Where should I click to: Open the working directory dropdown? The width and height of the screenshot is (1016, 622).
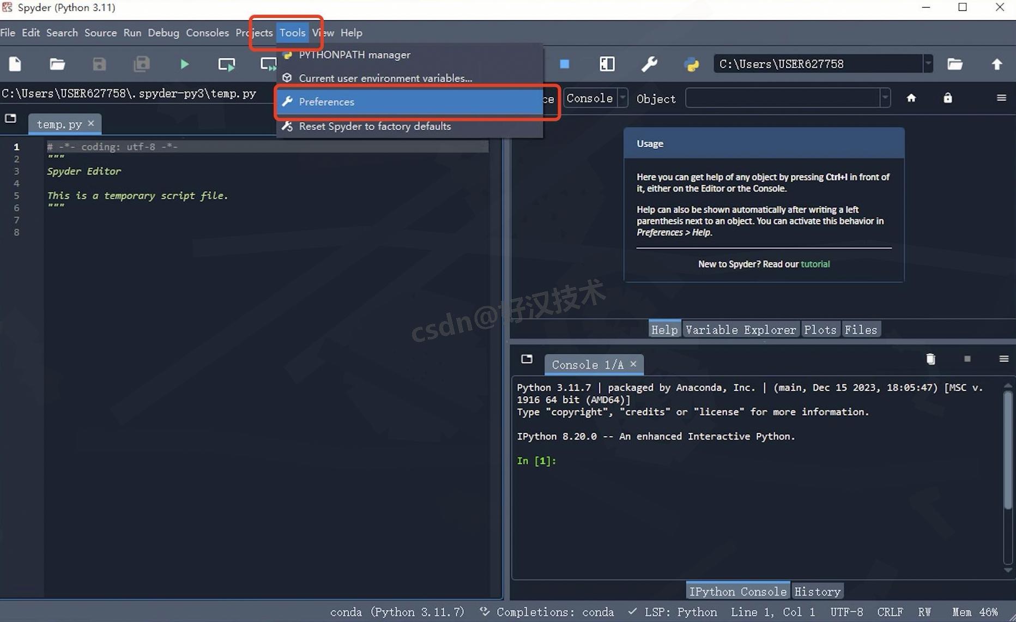click(927, 63)
